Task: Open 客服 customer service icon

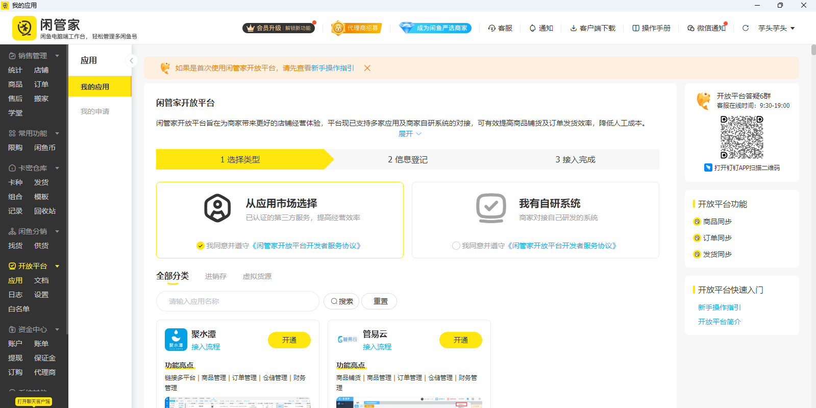Action: pyautogui.click(x=492, y=28)
